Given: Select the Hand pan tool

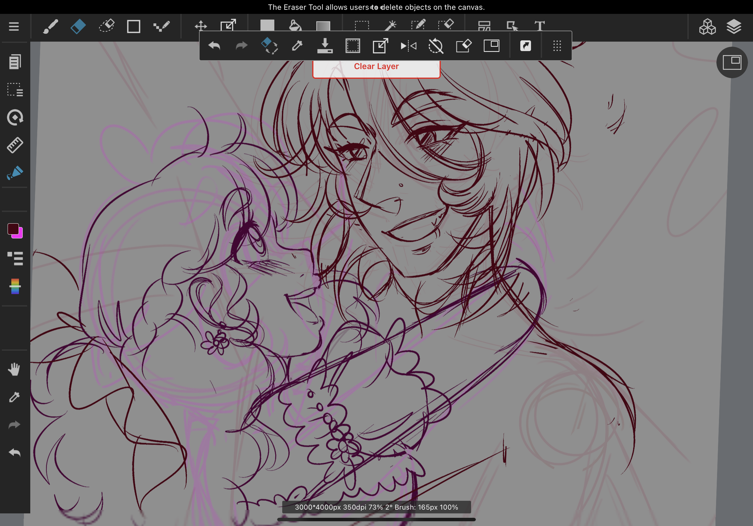Looking at the screenshot, I should [x=14, y=369].
